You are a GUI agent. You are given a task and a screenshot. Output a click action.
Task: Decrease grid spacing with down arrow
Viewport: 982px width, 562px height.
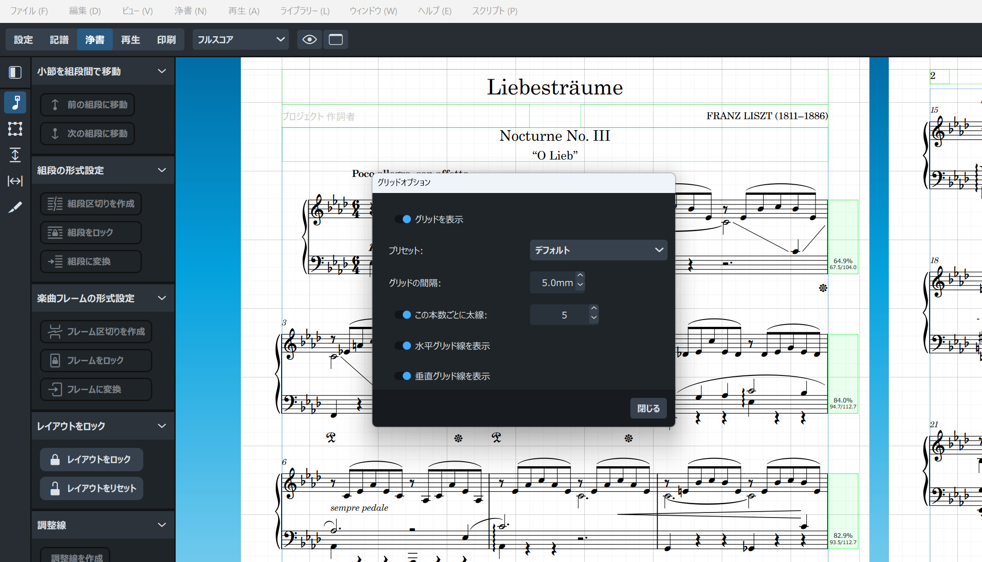point(580,285)
